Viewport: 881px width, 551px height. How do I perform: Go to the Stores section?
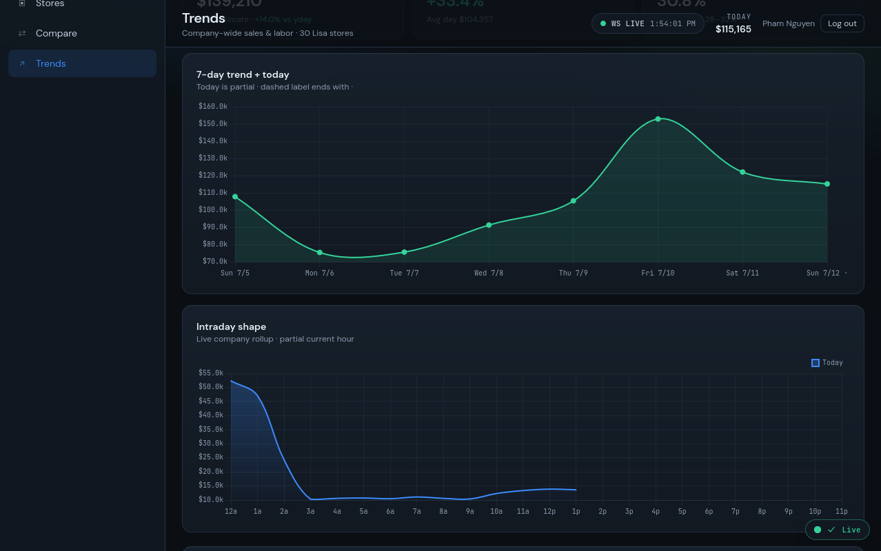pyautogui.click(x=82, y=4)
